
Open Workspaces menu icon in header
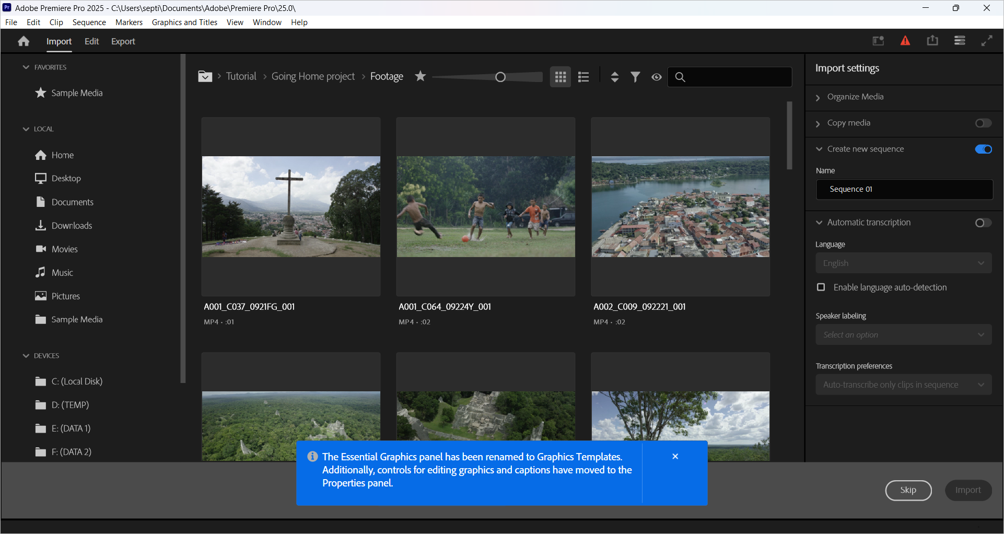[x=960, y=40]
